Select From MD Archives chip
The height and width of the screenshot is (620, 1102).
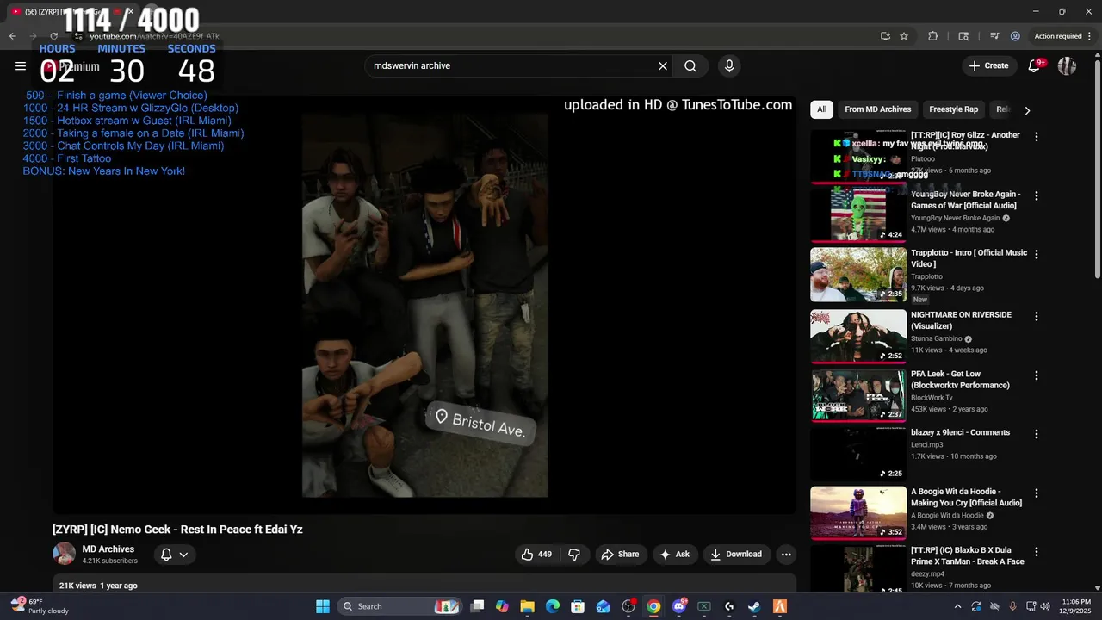click(x=877, y=109)
